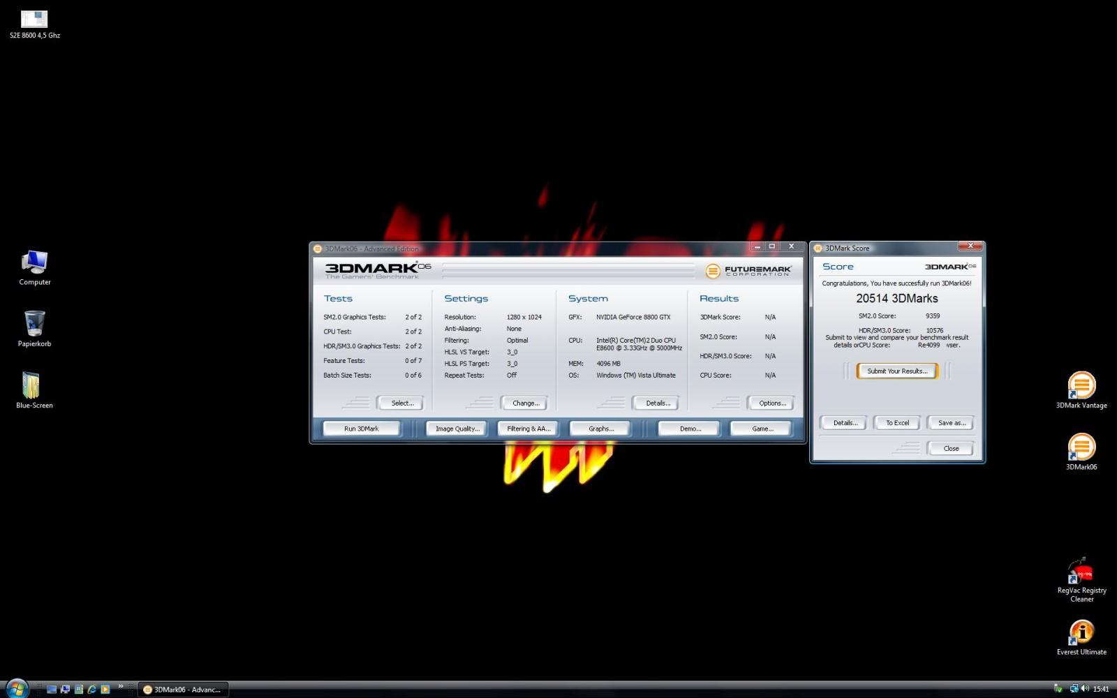
Task: Open the Computer desktop icon
Action: pos(34,268)
